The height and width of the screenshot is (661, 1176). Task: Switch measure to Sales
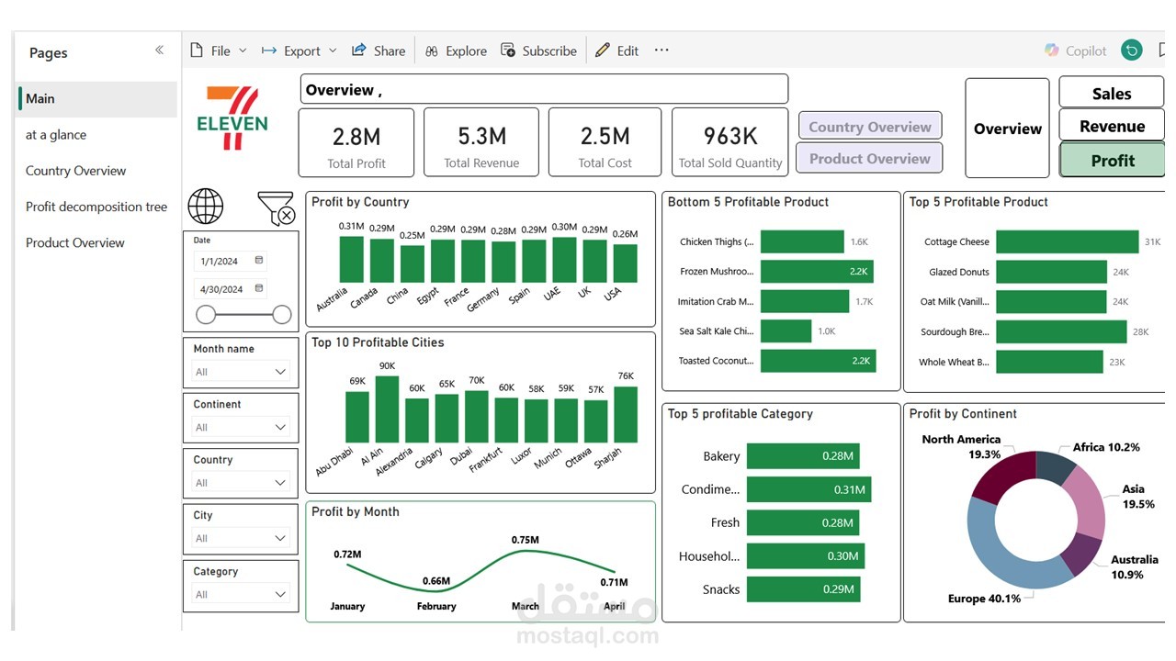[x=1112, y=93]
